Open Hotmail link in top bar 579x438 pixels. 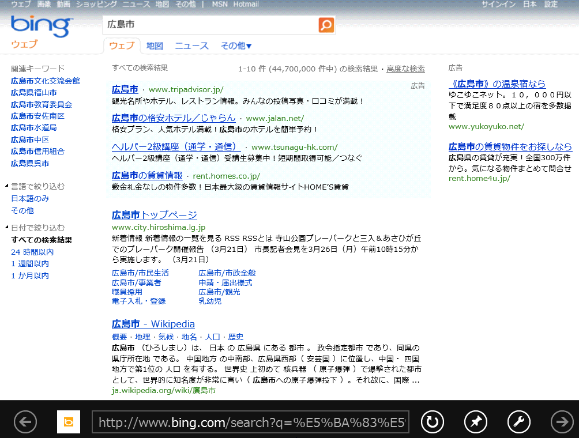coord(246,4)
